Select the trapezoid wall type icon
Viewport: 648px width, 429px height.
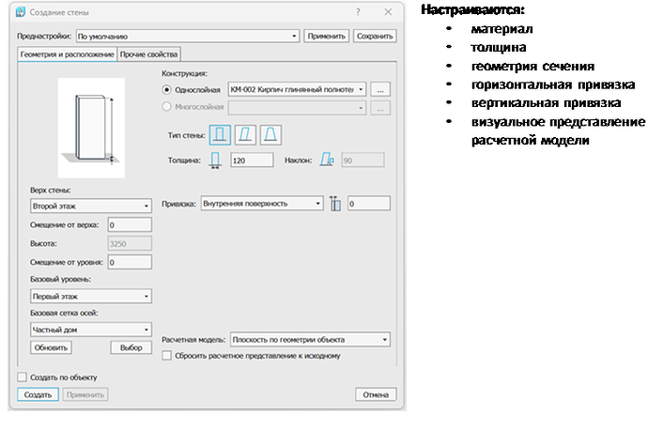tap(270, 134)
